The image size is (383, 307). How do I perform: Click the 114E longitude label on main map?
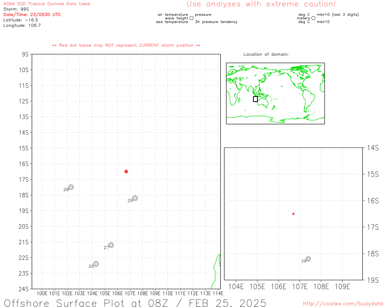pos(218,294)
